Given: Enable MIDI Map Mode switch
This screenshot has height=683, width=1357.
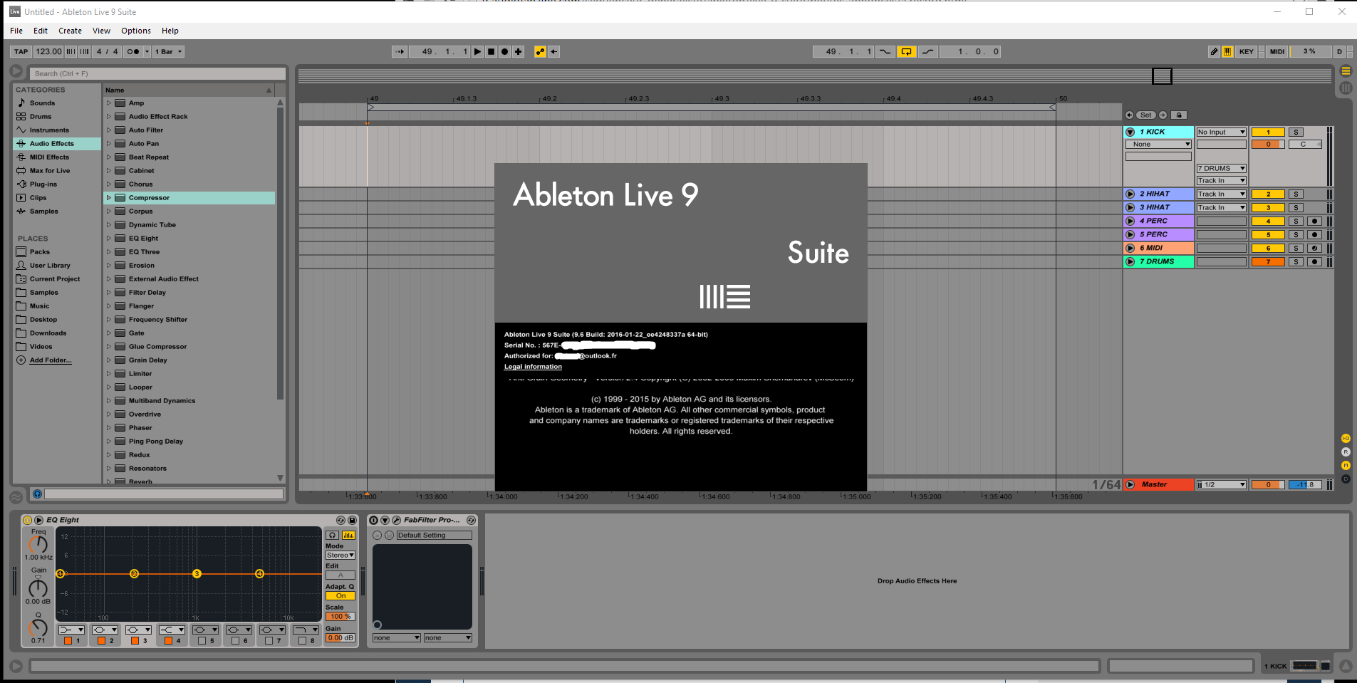Looking at the screenshot, I should click(x=1277, y=51).
